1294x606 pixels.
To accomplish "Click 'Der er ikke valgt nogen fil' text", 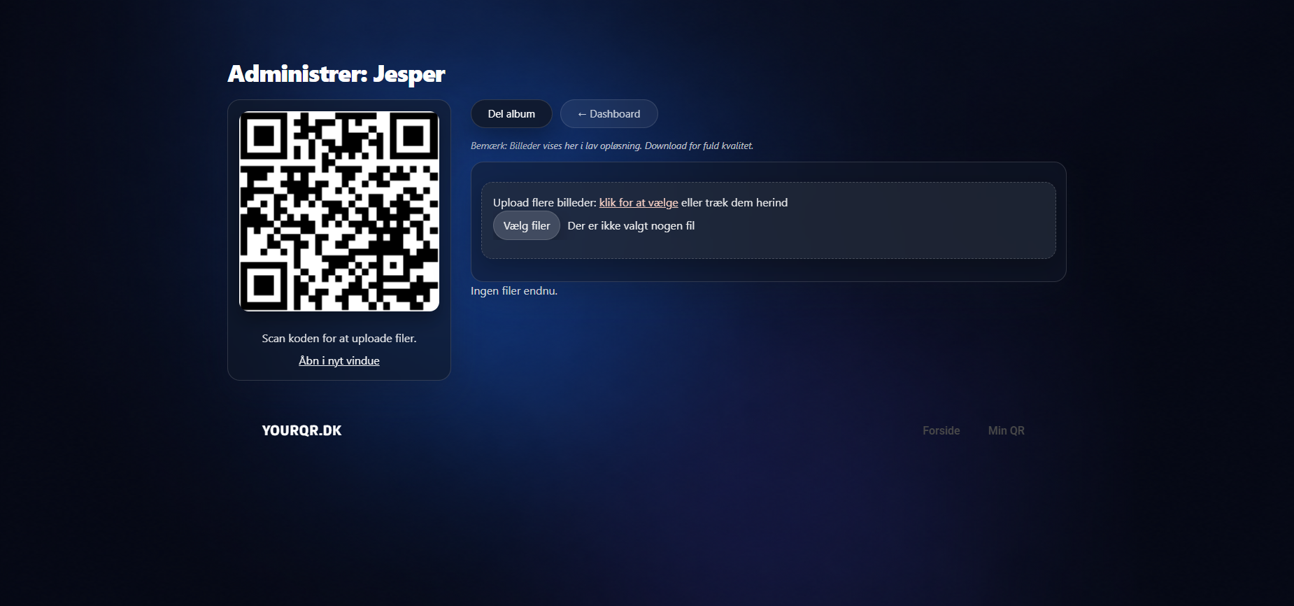I will [631, 225].
